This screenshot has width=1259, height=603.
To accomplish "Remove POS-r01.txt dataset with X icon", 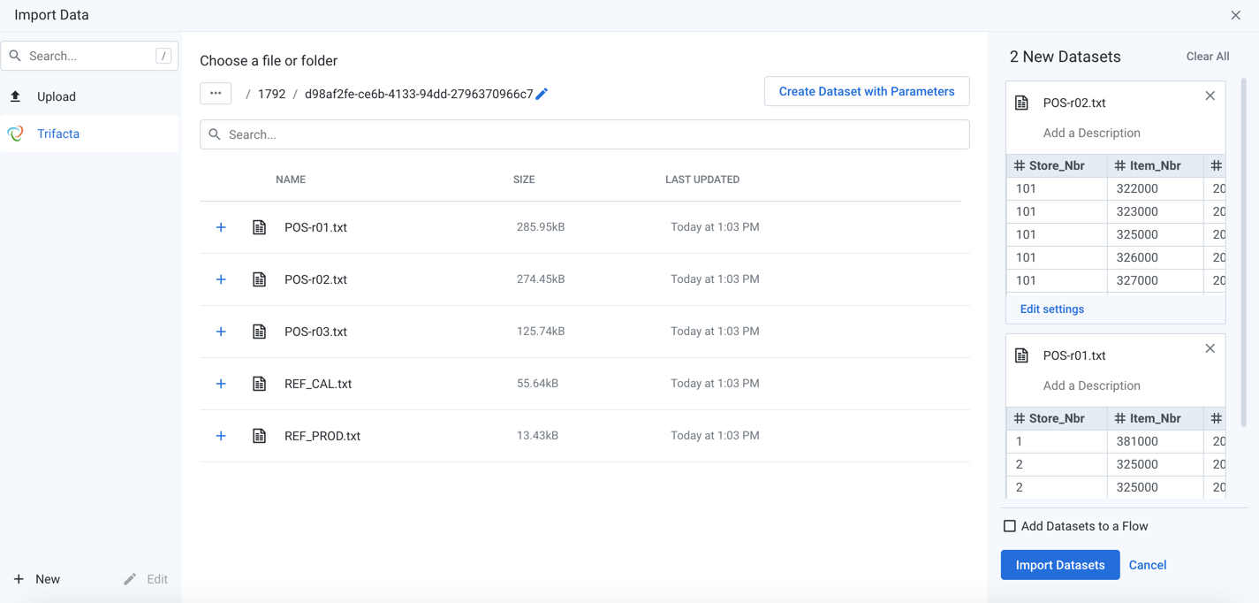I will pos(1210,348).
